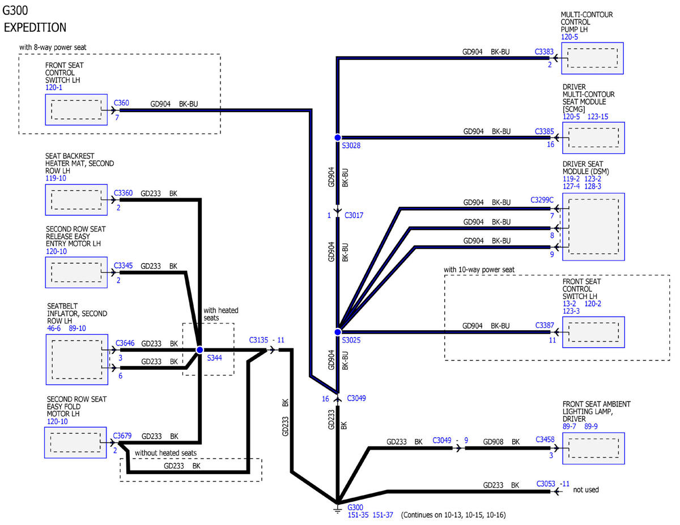Follow 120-10 reference under easy entry motor
The image size is (680, 525).
[57, 251]
